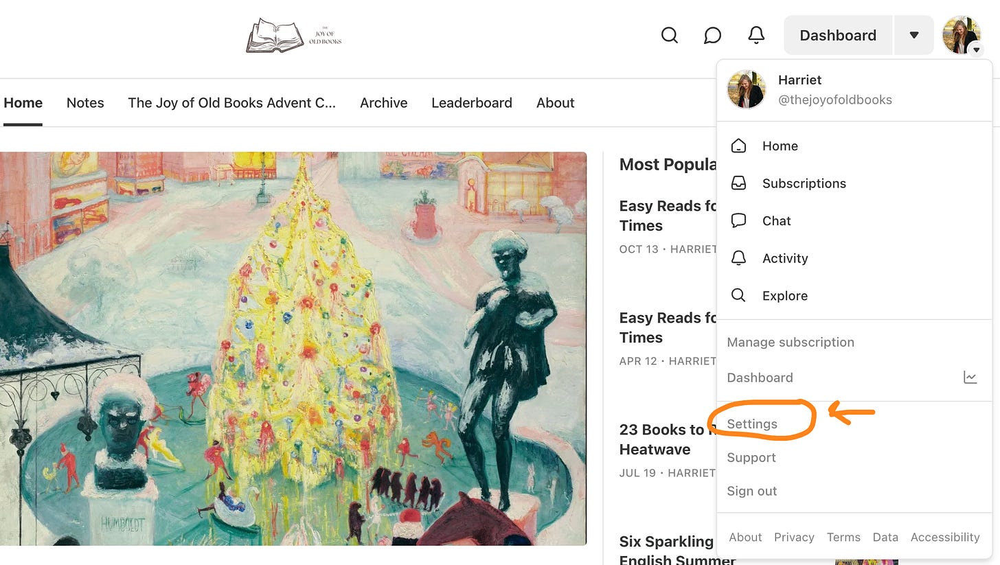Expand the arrow beside the Dashboard button
Image resolution: width=1000 pixels, height=565 pixels.
913,35
